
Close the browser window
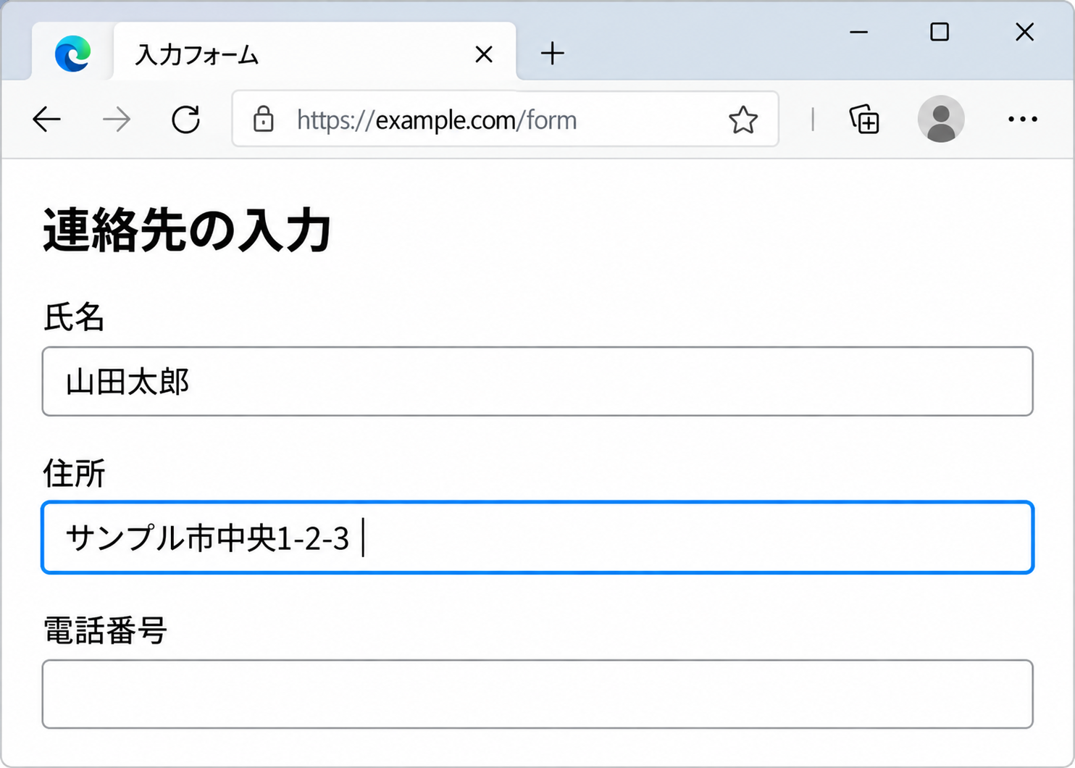pos(1024,32)
